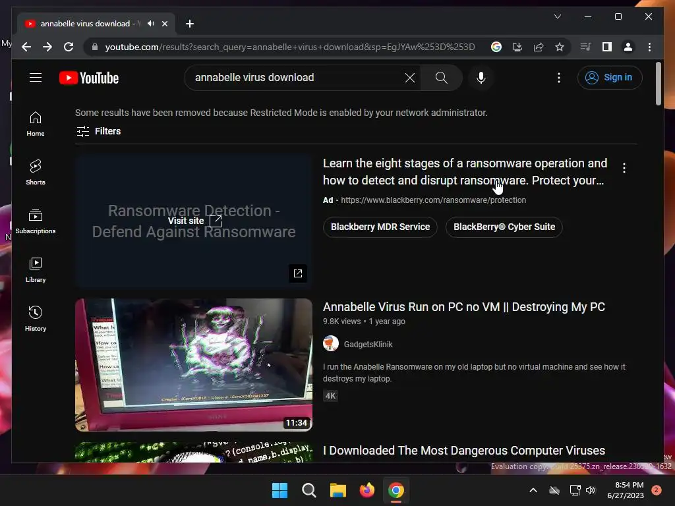Reload the page
This screenshot has width=675, height=506.
69,47
